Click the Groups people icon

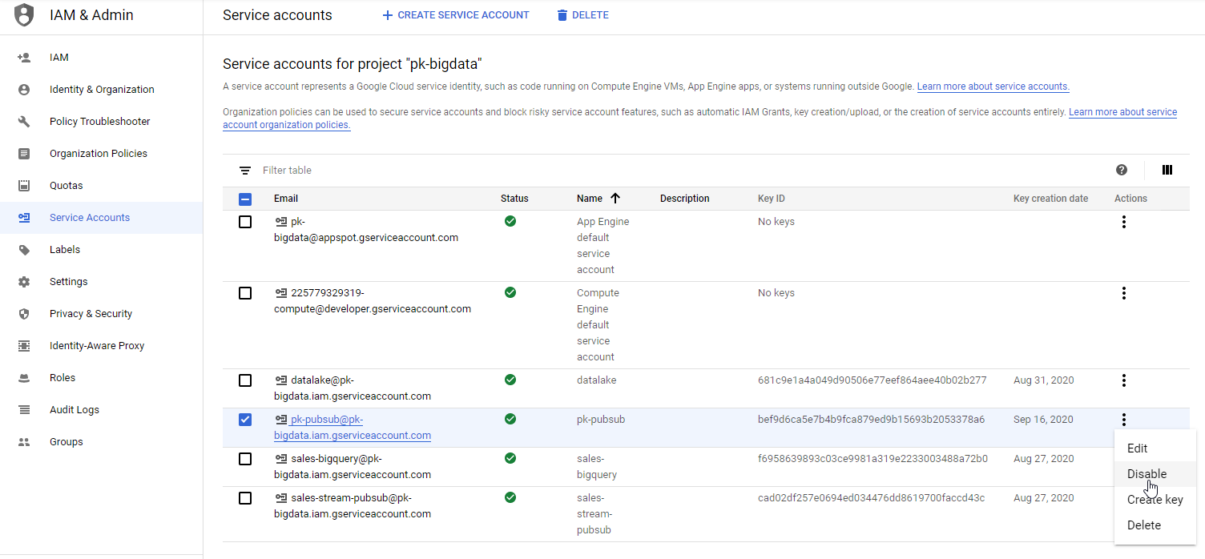(24, 442)
